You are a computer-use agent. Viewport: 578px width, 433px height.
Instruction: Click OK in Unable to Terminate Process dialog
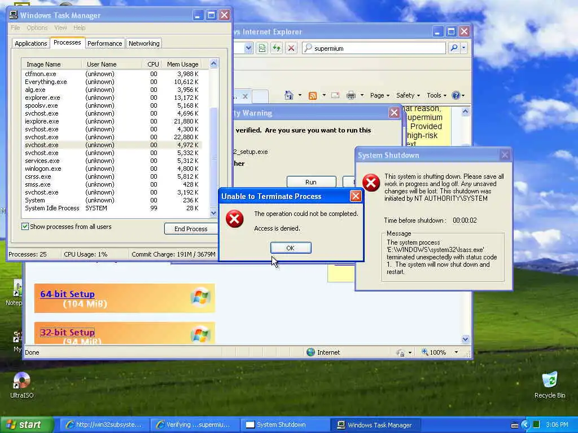291,248
